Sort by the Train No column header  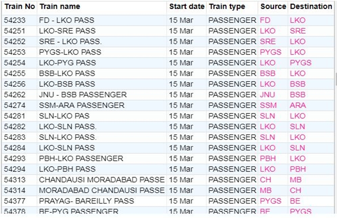[19, 7]
